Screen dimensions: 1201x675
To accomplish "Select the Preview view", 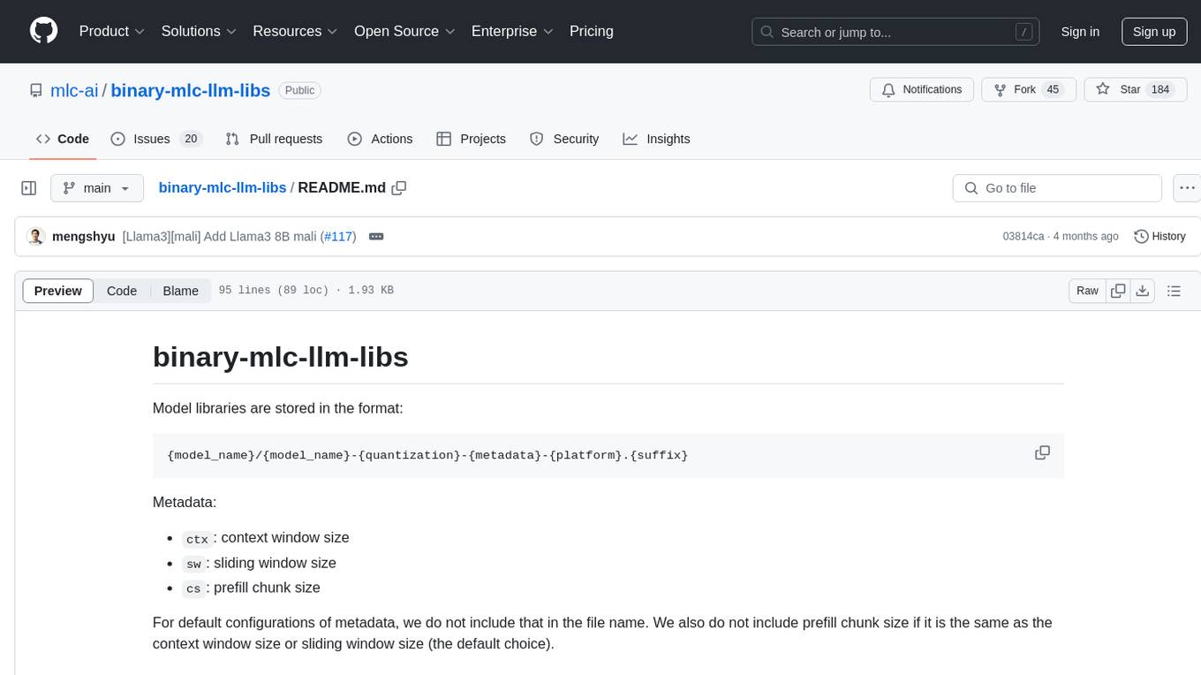I will [x=58, y=291].
